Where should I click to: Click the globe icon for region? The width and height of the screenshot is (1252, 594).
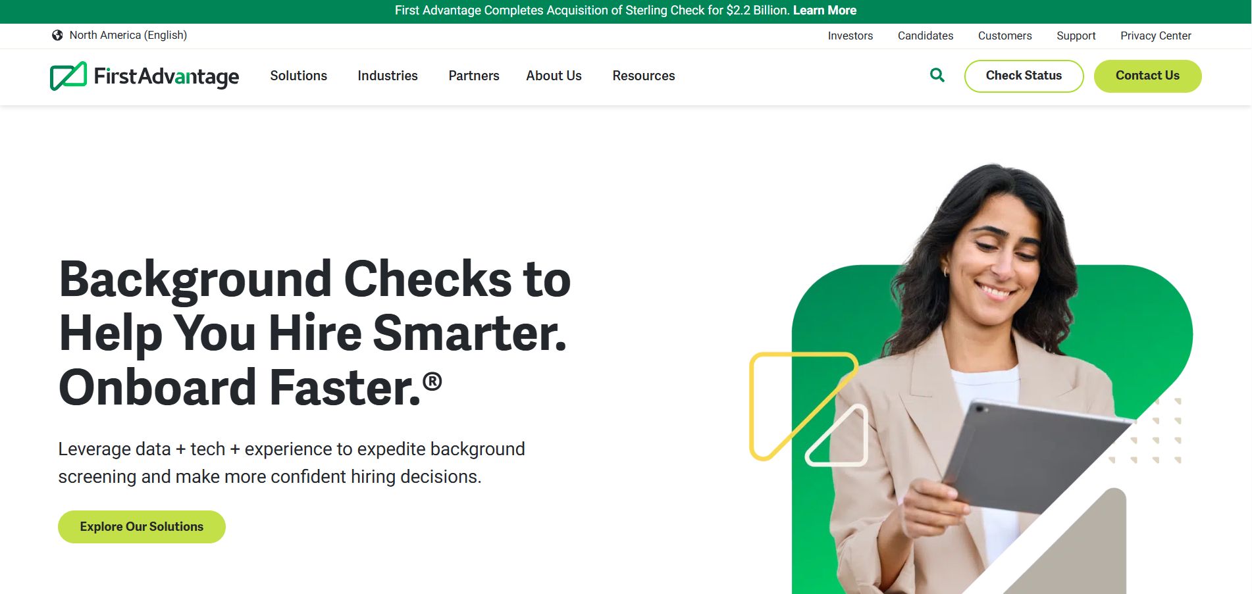[57, 36]
